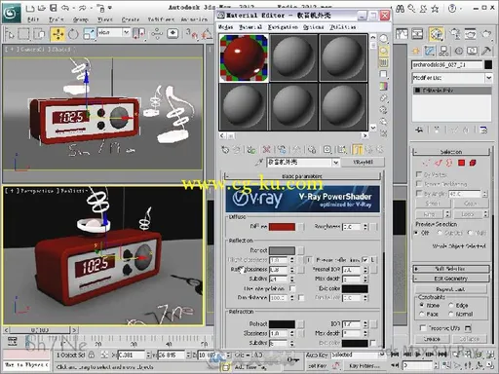
Task: Open the material name dropdown in Material Editor
Action: [335, 162]
